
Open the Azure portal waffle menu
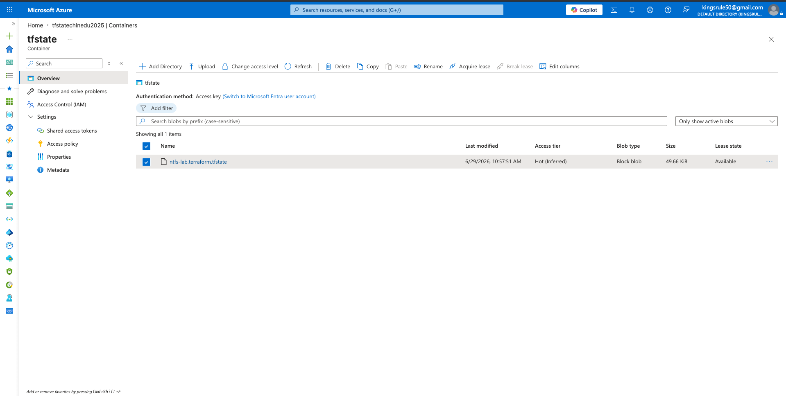9,10
